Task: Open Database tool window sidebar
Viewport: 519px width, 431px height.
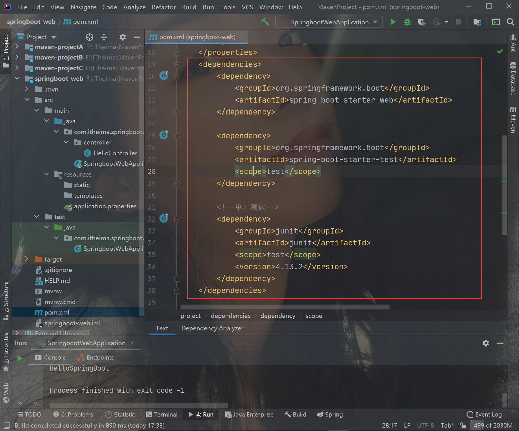Action: pyautogui.click(x=513, y=78)
